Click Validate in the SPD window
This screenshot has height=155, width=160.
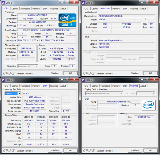(55, 150)
